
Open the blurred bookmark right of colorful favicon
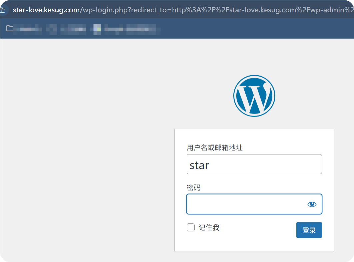(132, 29)
